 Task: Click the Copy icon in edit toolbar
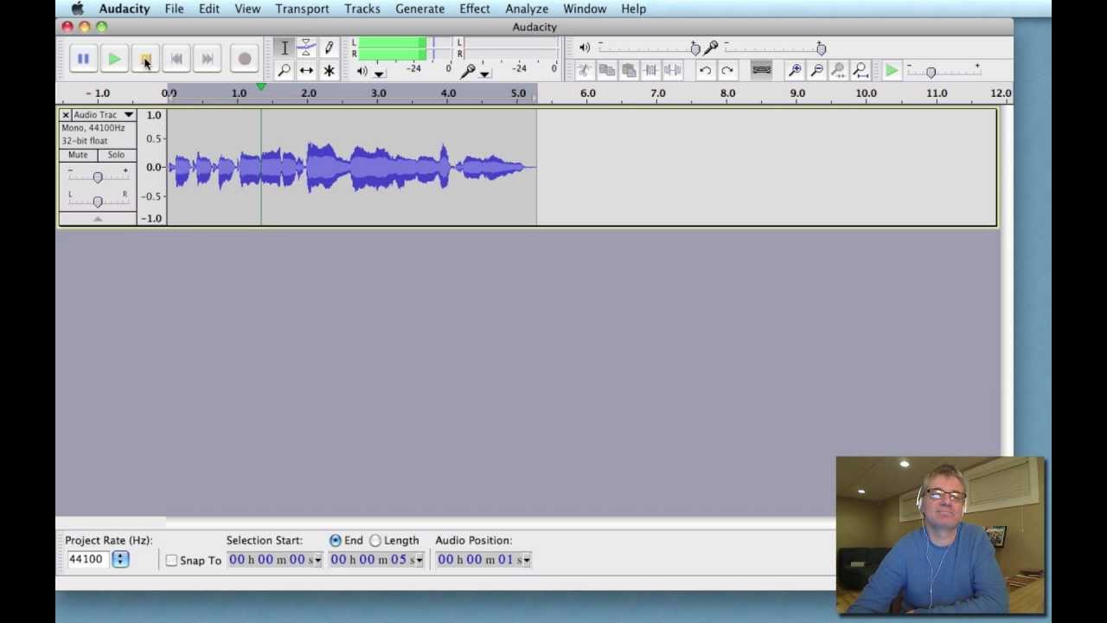pos(607,70)
